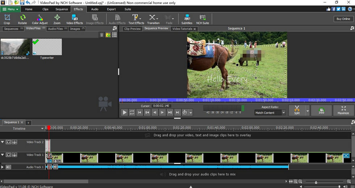Click the timeline zoom out magnifier
This screenshot has height=188, width=355.
pos(300,181)
